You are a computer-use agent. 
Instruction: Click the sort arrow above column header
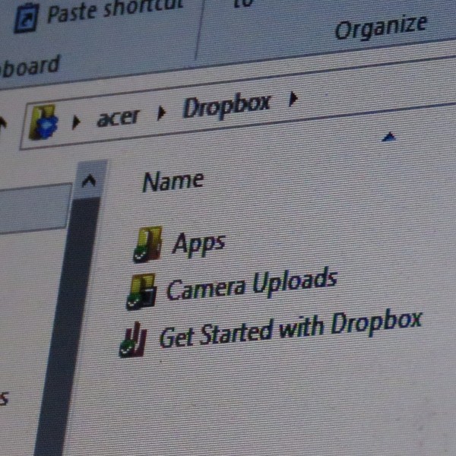click(x=389, y=137)
